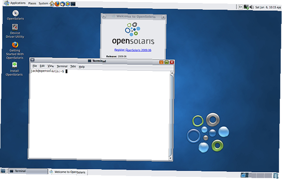The height and width of the screenshot is (179, 282).
Task: Select the Install OpenSolaris desktop icon
Action: click(x=14, y=69)
